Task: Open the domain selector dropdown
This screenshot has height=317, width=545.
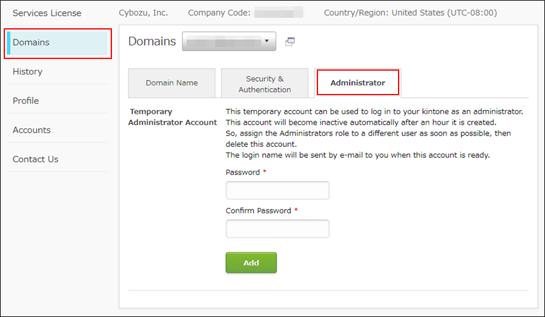Action: tap(229, 41)
